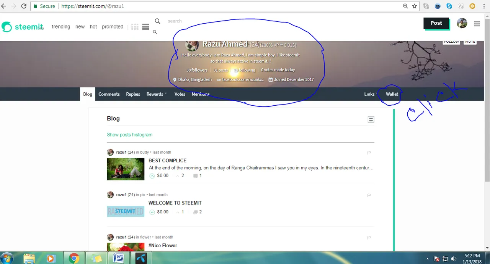Open the Blog tab
Screen dimensions: 490x264
coord(88,94)
